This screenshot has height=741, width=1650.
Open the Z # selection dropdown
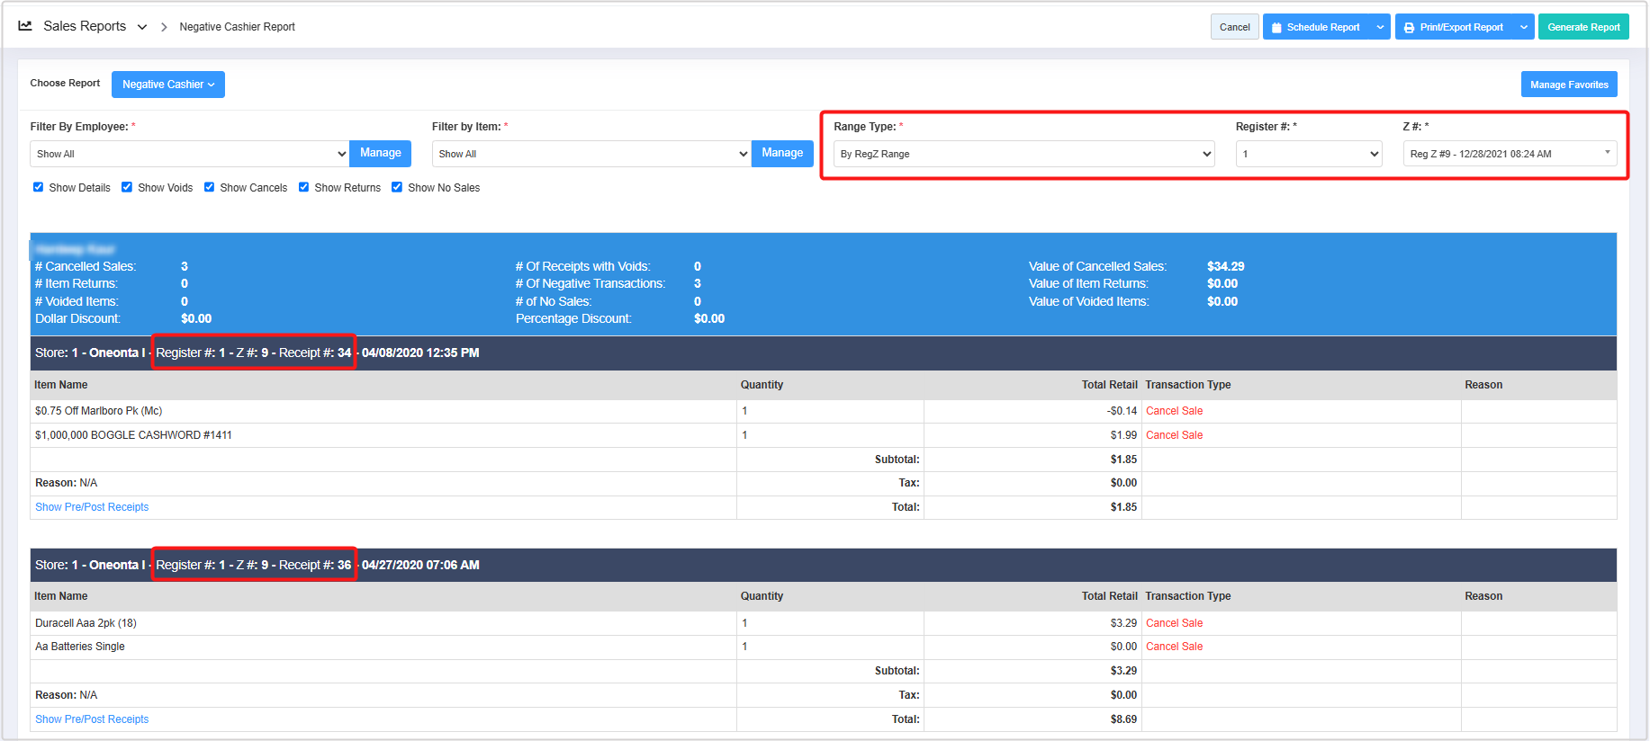[1510, 154]
